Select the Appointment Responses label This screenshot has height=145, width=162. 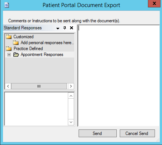42,55
